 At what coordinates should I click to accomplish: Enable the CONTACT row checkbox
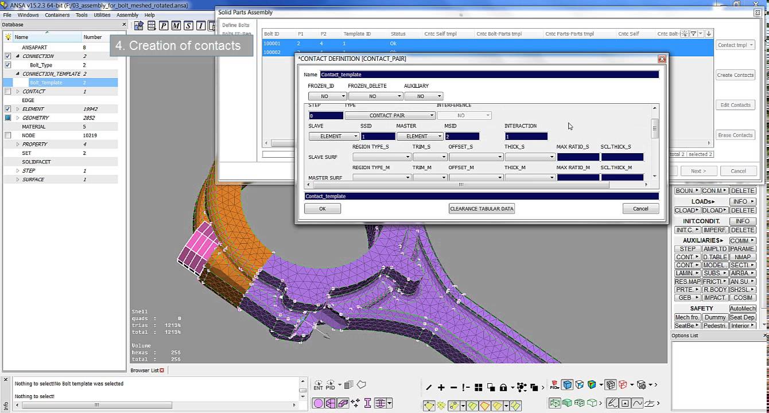(x=8, y=91)
